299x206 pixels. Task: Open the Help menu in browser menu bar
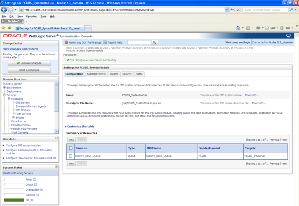tap(52, 16)
